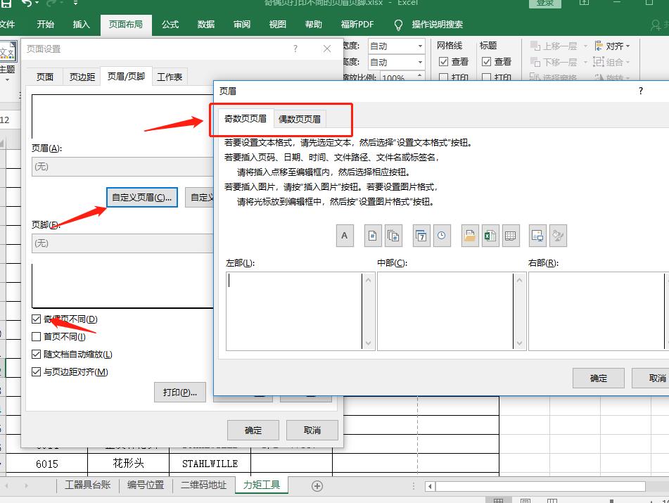Image resolution: width=669 pixels, height=503 pixels.
Task: Confirm the header dialog with 确定
Action: pos(598,378)
